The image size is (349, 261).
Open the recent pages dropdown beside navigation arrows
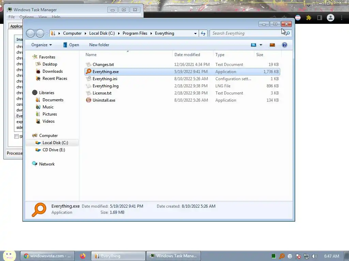[47, 34]
